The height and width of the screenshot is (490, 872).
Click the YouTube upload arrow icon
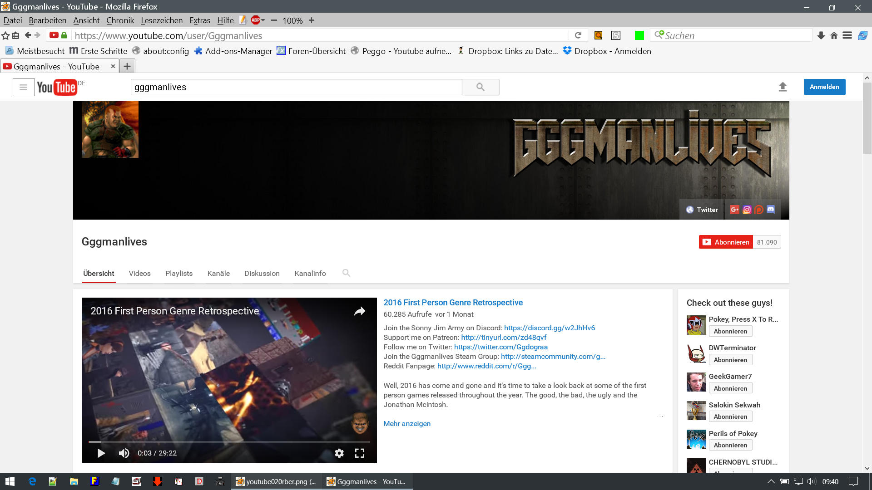783,87
